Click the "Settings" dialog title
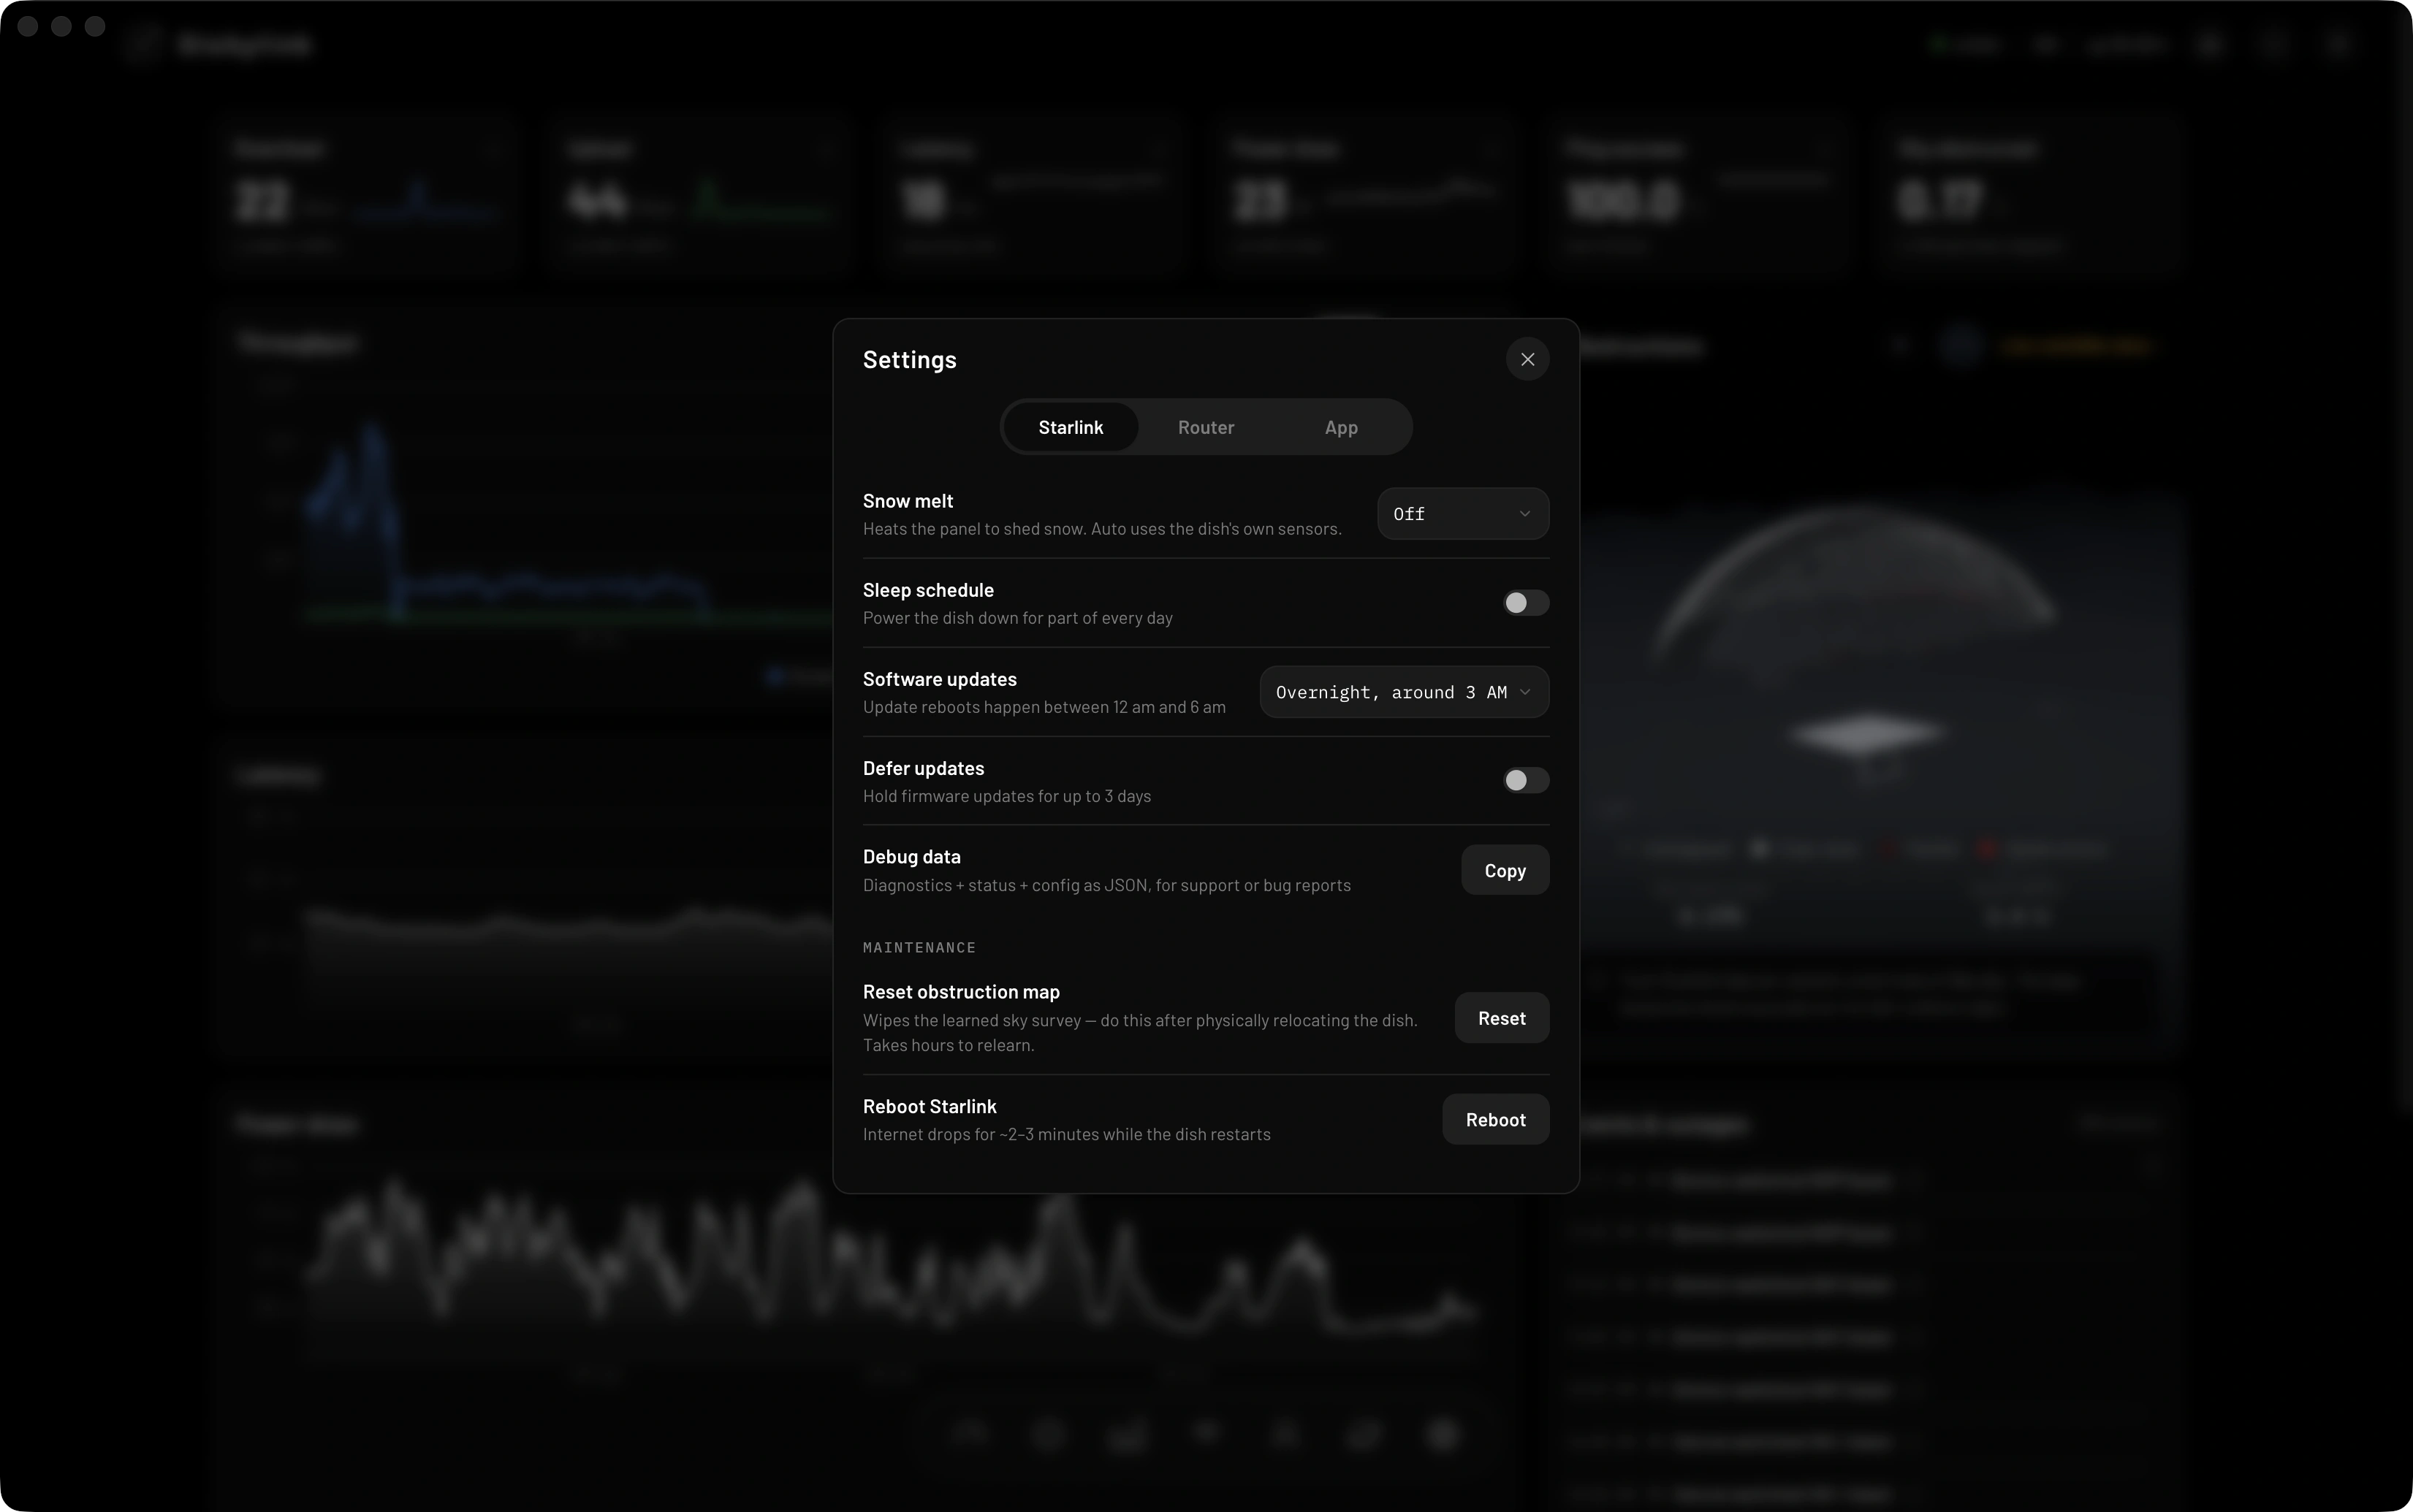The image size is (2413, 1512). point(909,360)
